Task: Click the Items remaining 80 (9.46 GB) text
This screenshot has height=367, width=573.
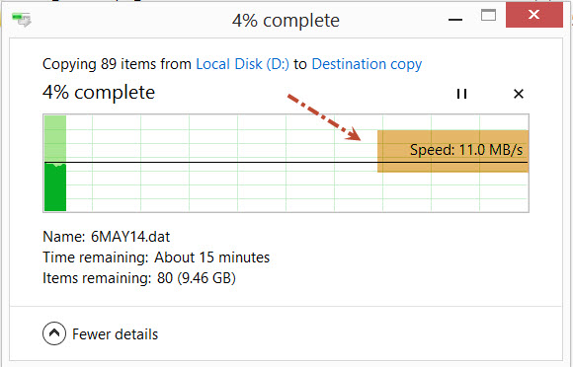Action: (x=139, y=278)
